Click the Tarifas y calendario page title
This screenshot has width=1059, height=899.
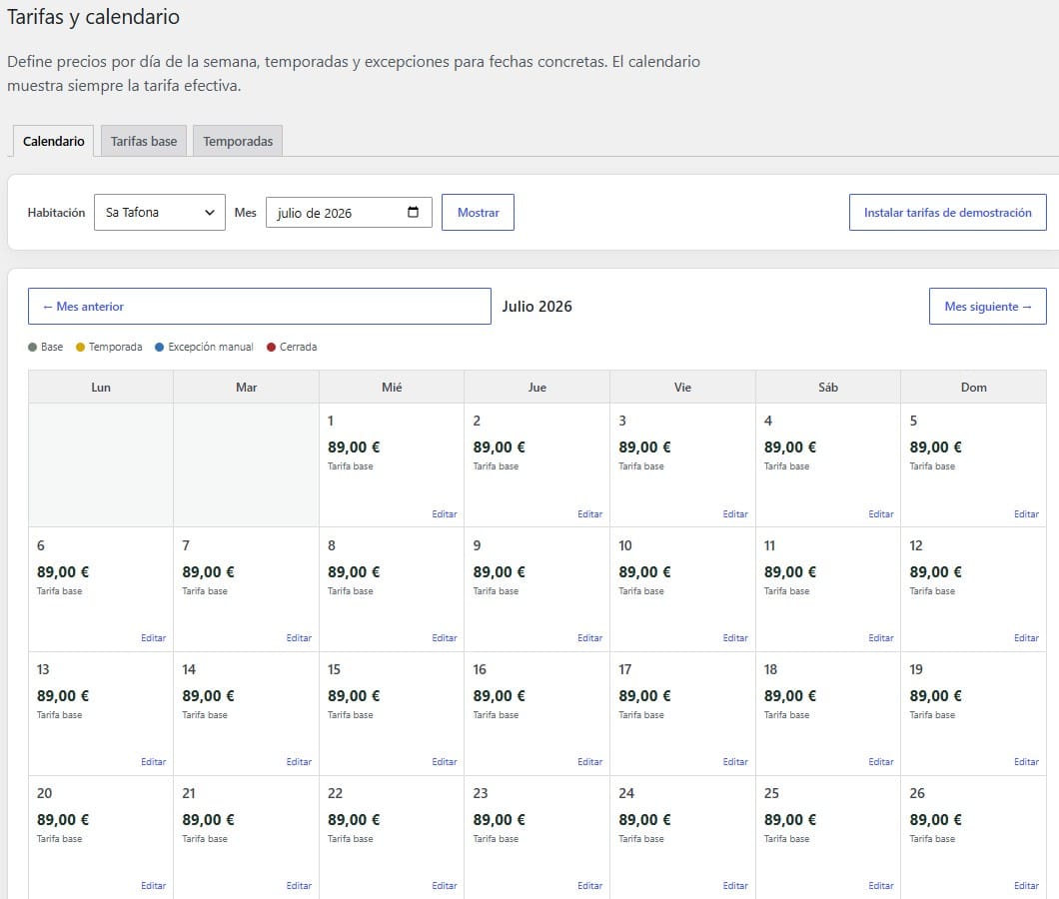(x=93, y=17)
